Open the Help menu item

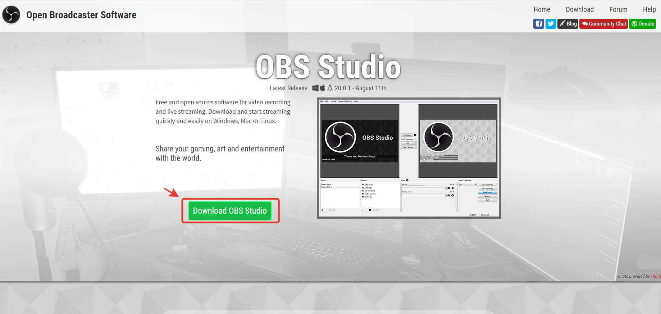(x=649, y=9)
